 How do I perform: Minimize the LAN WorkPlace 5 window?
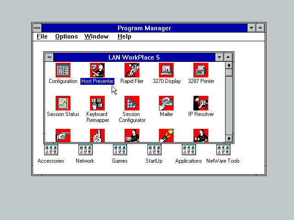[x=219, y=57]
